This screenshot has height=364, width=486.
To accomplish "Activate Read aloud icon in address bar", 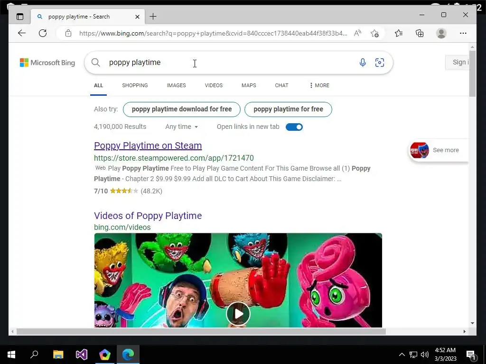I will [x=358, y=33].
